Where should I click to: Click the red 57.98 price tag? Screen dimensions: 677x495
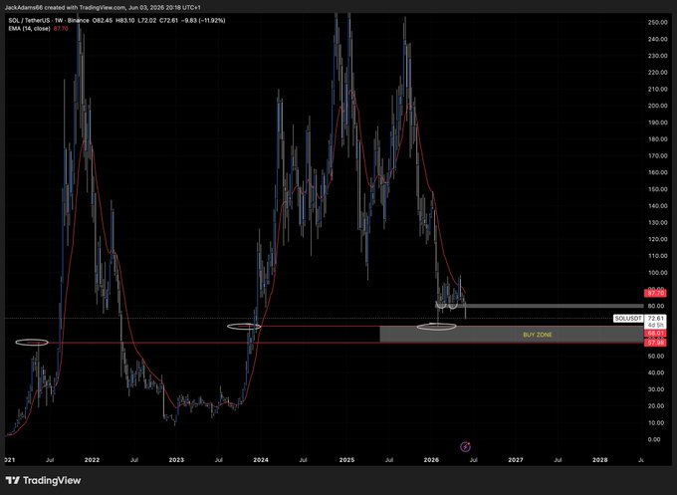(654, 343)
